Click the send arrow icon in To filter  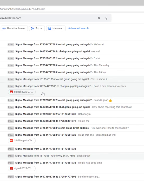coord(32,28)
